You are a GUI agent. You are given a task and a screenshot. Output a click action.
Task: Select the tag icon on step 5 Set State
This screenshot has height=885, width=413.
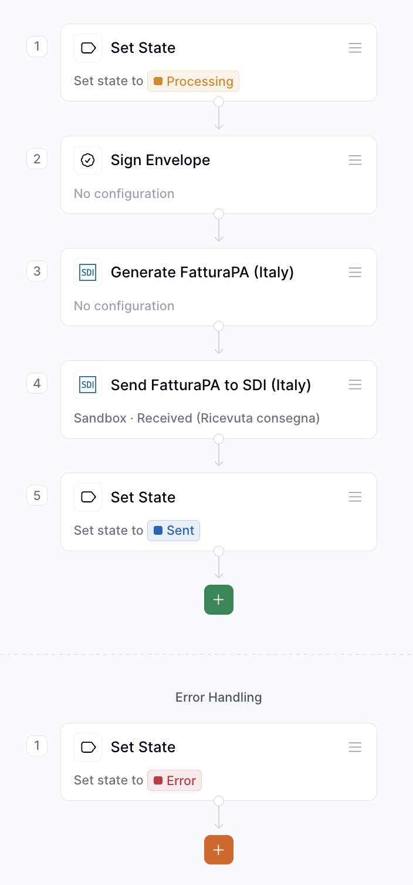87,497
